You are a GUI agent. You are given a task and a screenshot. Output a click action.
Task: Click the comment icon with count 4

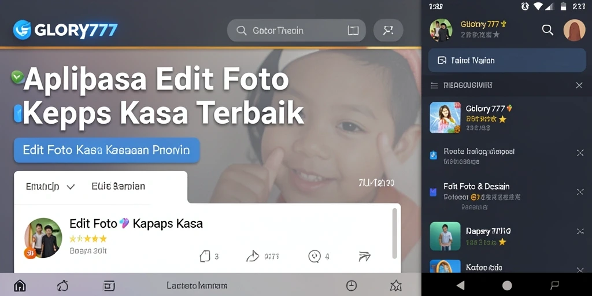pyautogui.click(x=314, y=256)
